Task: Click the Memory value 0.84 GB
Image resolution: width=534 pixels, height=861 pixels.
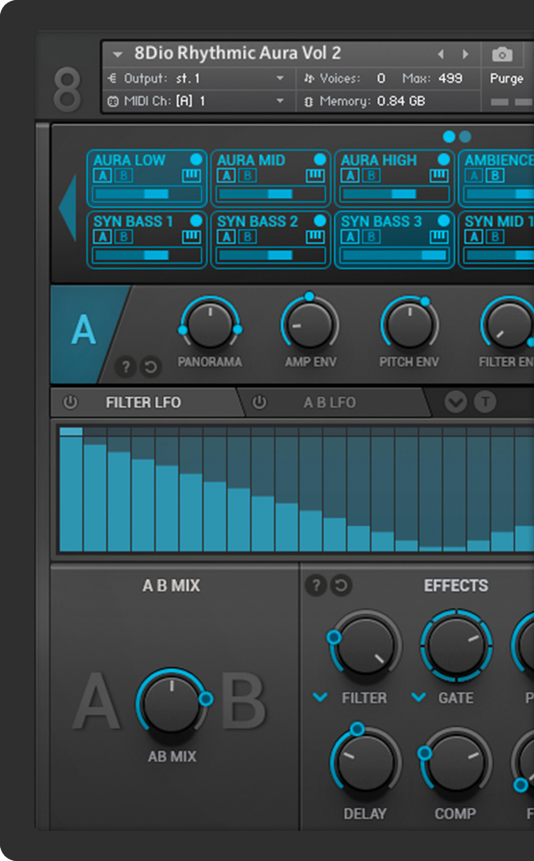Action: pos(401,101)
